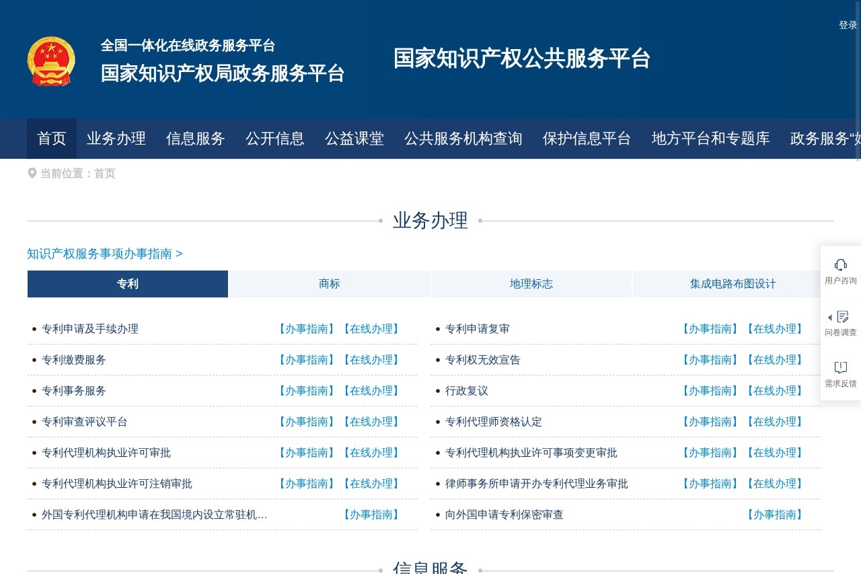The image size is (861, 574).
Task: Click the national emblem logo
Action: (52, 61)
